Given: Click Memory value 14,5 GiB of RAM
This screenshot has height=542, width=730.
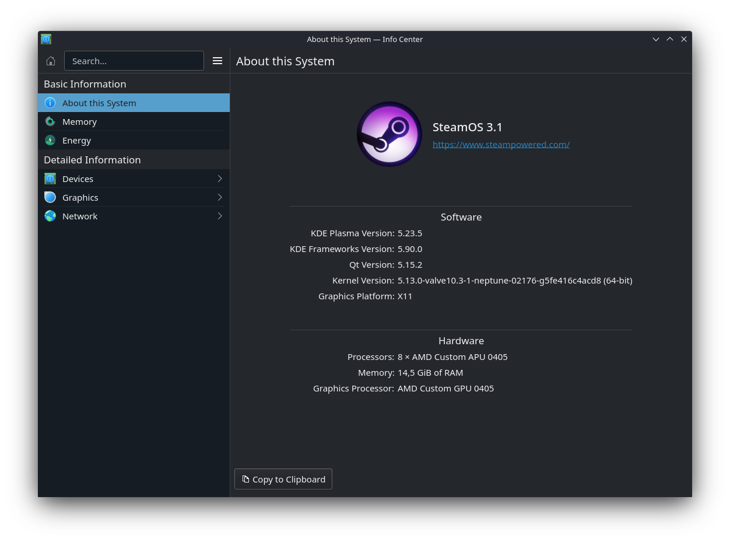Looking at the screenshot, I should pyautogui.click(x=430, y=372).
